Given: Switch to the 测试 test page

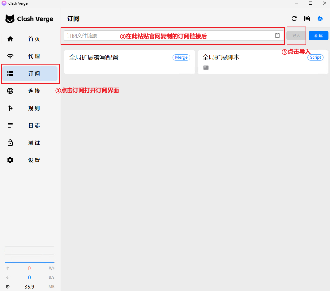Looking at the screenshot, I should 29,143.
